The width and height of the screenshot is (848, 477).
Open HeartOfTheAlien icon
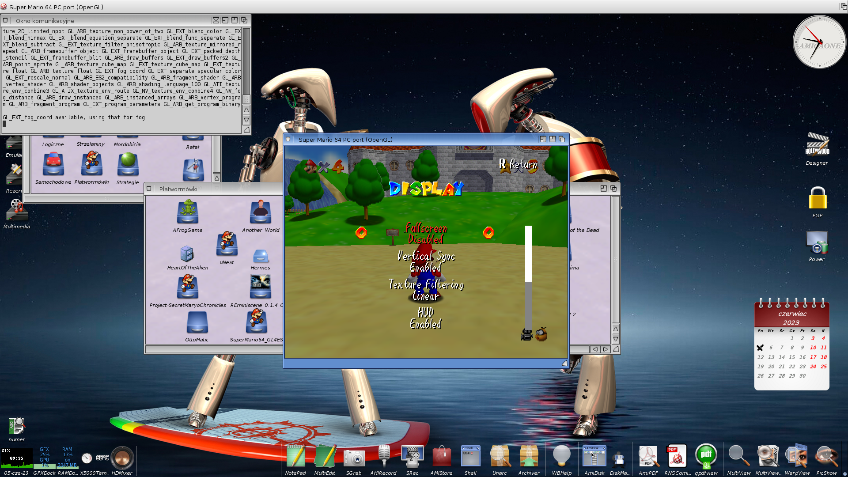(x=187, y=254)
